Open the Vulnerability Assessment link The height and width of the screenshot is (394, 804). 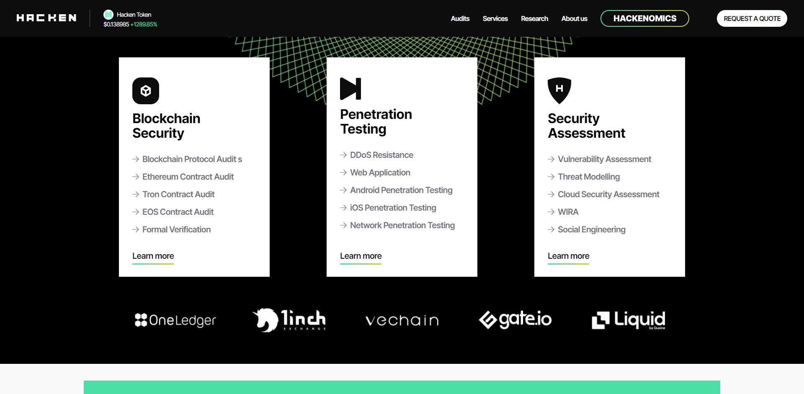(x=604, y=159)
